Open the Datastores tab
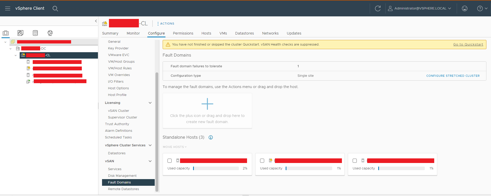Image resolution: width=491 pixels, height=196 pixels. (x=244, y=33)
